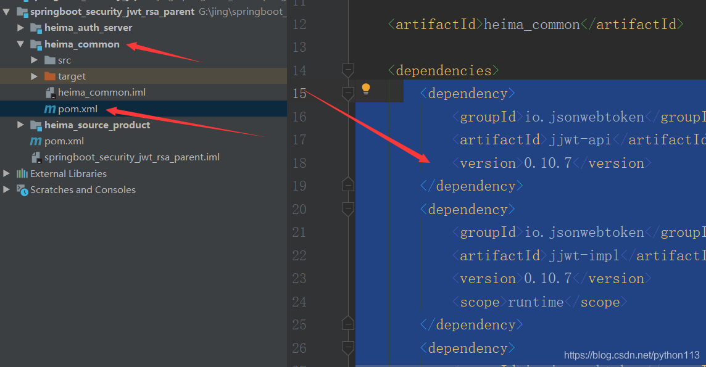The width and height of the screenshot is (706, 367).
Task: Click closing dependency tag on line 19
Action: 471,186
